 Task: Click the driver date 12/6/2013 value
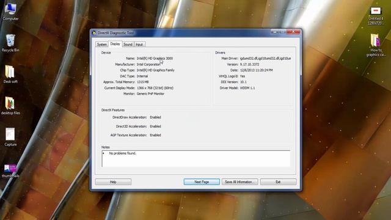257,70
